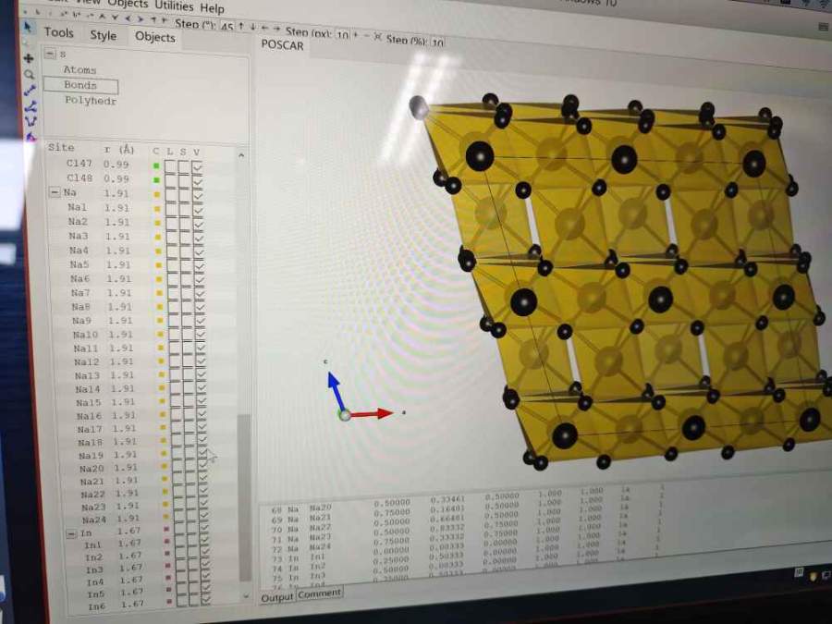
Task: Select the Objects side panel tab
Action: pyautogui.click(x=155, y=37)
